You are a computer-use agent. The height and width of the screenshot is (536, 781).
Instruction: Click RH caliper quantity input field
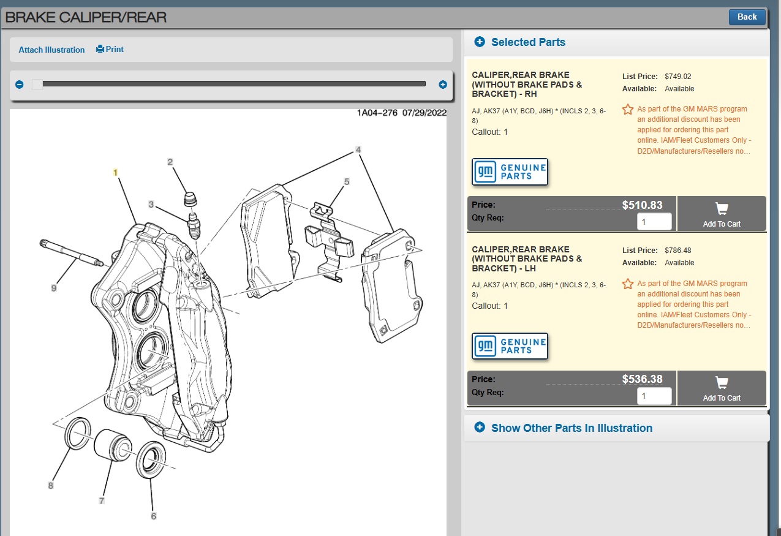(654, 222)
